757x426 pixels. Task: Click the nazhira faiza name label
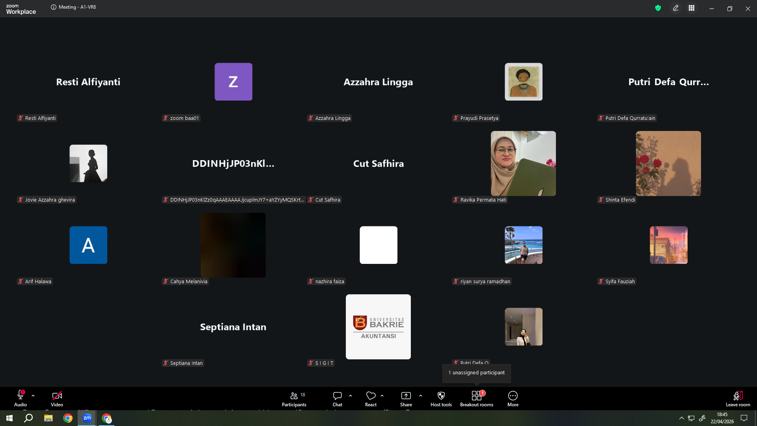[326, 281]
